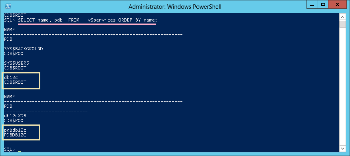350x156 pixels.
Task: Minimize the PowerShell window
Action: pos(312,4)
